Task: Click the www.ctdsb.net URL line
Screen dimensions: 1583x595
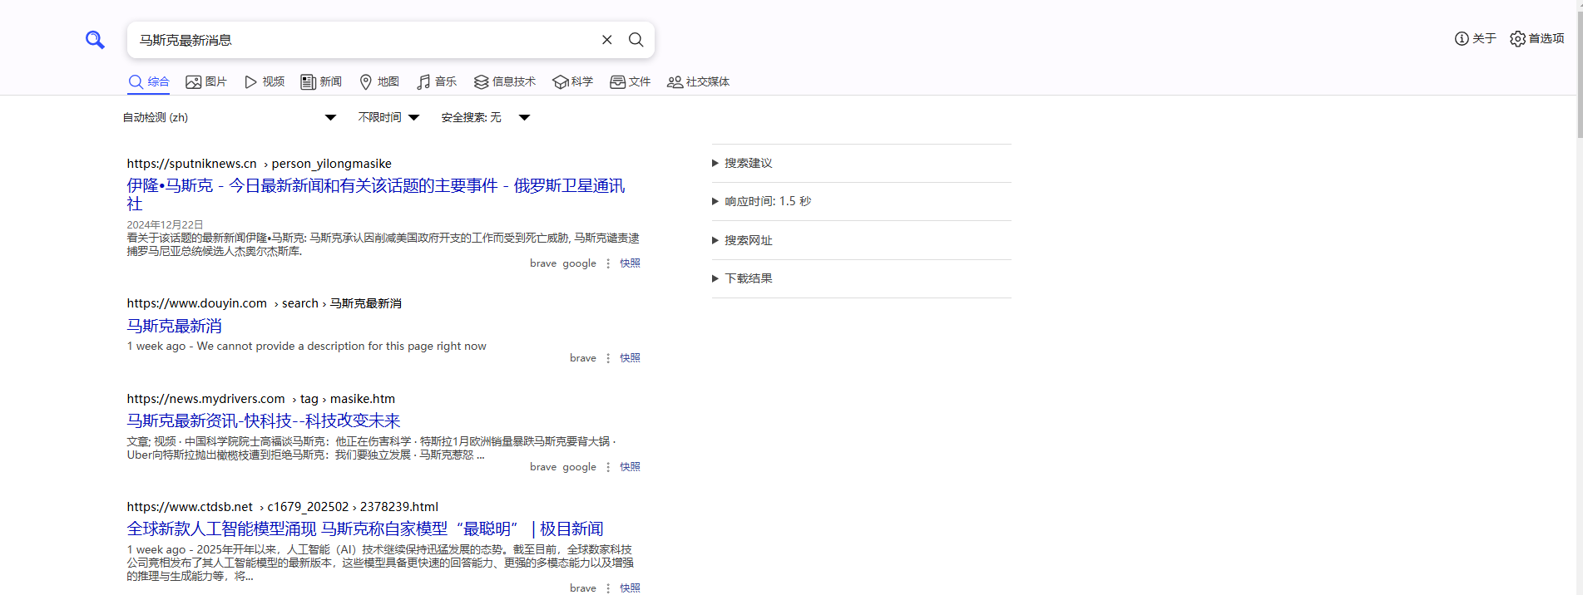Action: (x=282, y=507)
